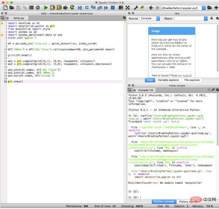Start debugging the file
The image size is (219, 209).
(x=80, y=8)
